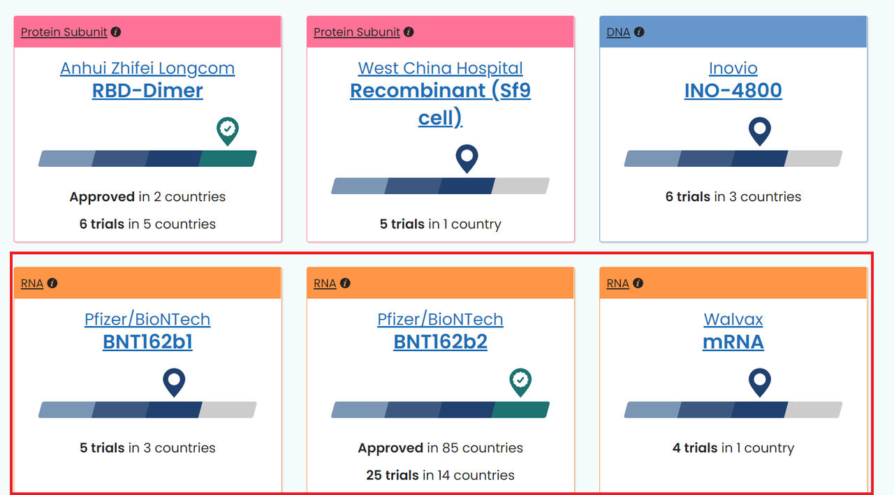Image resolution: width=894 pixels, height=495 pixels.
Task: Open the DNA vaccine type link
Action: pyautogui.click(x=618, y=32)
